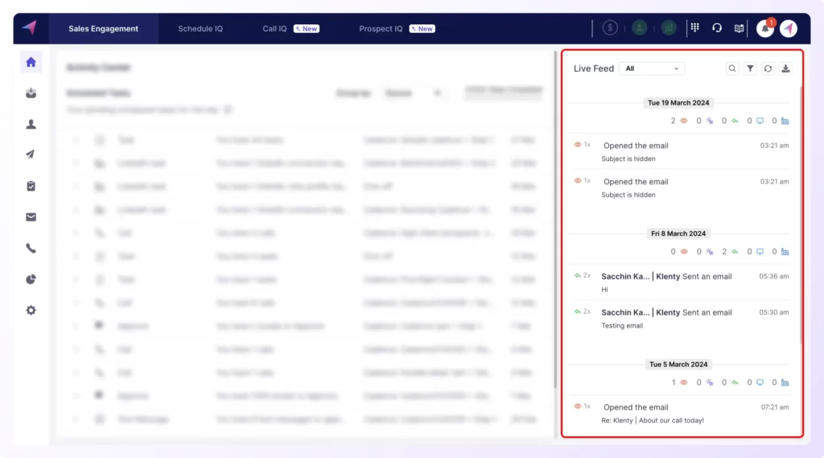The image size is (824, 458).
Task: Click the Tue 19 March 2024 date header
Action: click(x=678, y=102)
